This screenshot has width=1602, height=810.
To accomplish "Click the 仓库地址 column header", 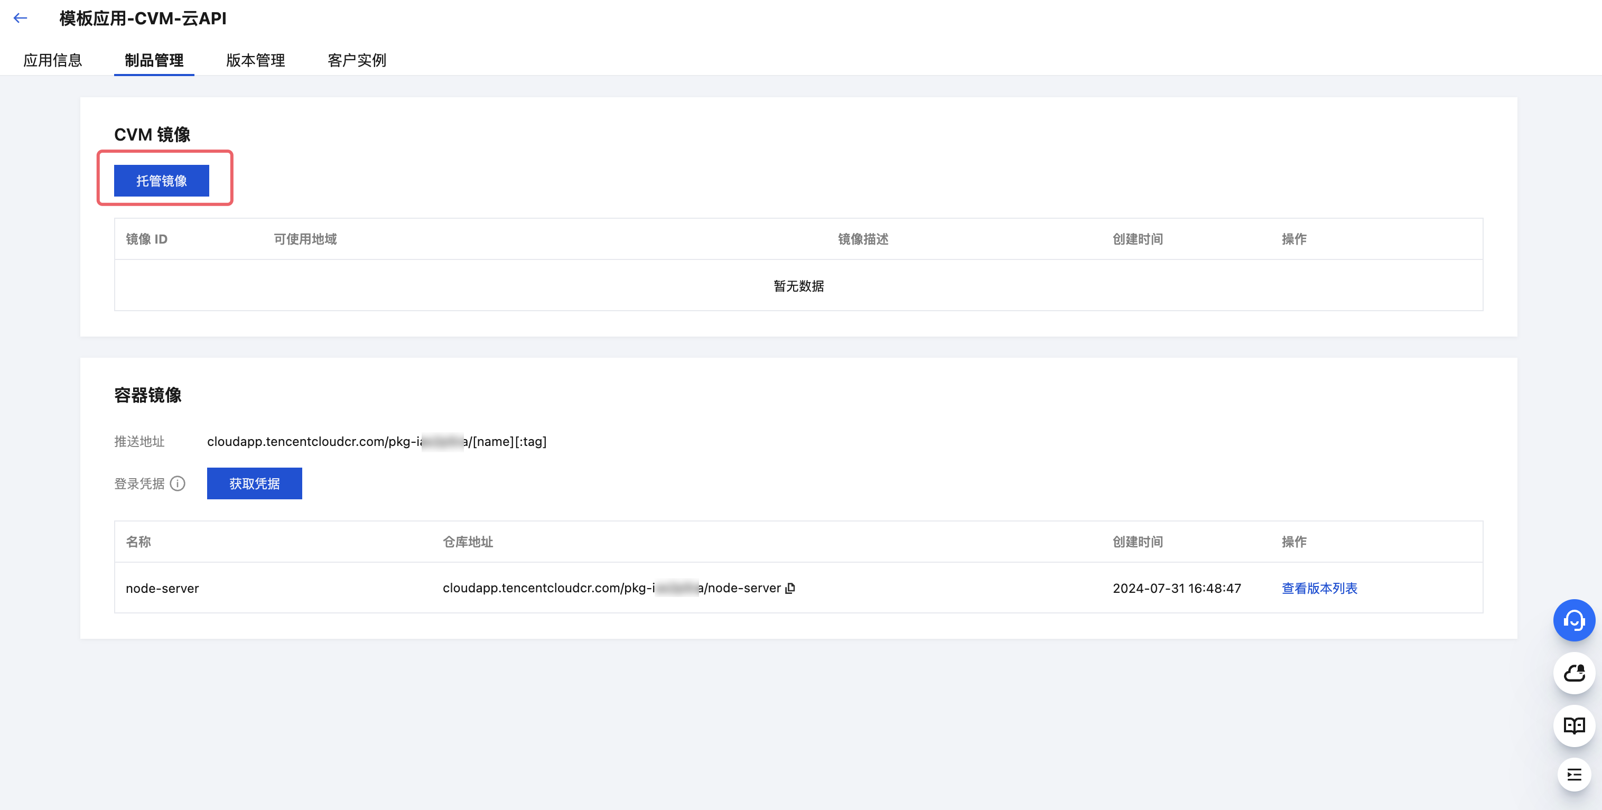I will [x=468, y=541].
